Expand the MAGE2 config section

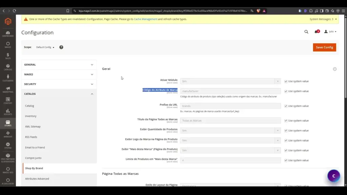[x=59, y=74]
